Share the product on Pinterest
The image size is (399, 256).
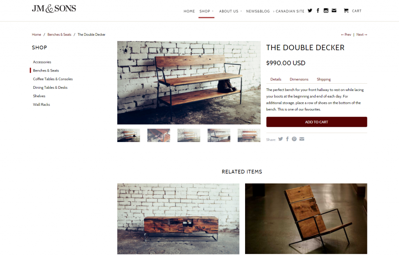294,139
